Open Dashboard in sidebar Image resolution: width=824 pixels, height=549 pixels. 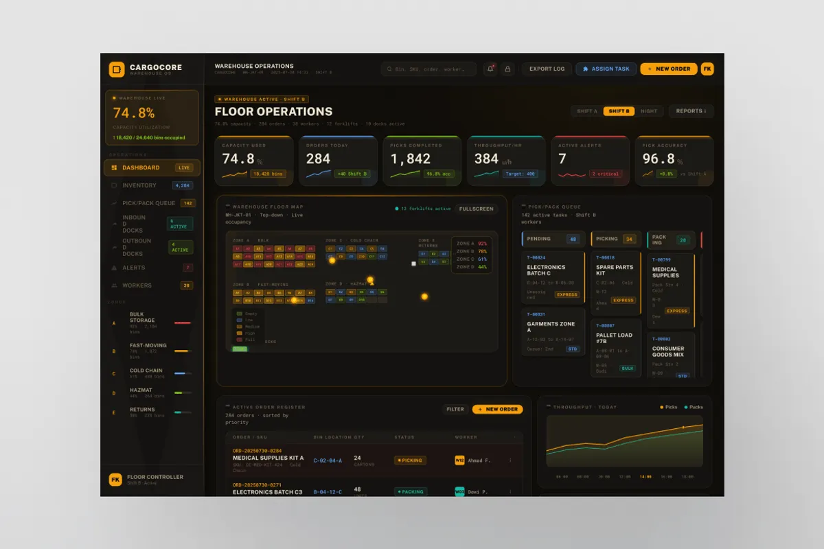point(152,167)
